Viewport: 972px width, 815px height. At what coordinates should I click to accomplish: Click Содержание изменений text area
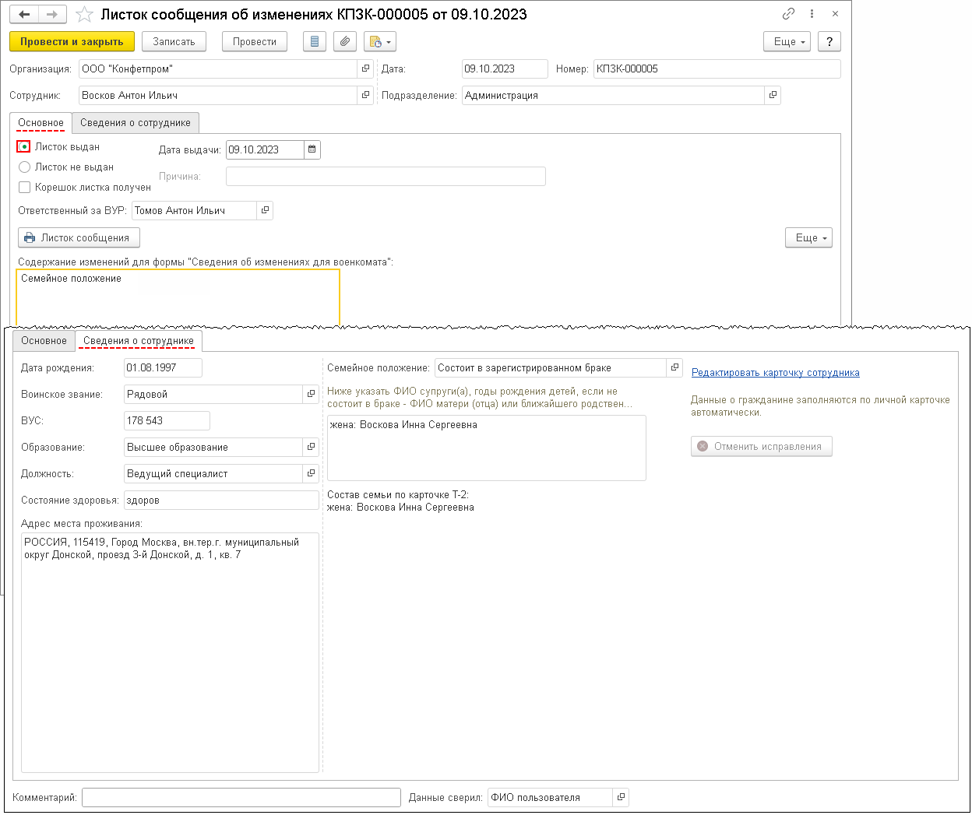[x=178, y=297]
